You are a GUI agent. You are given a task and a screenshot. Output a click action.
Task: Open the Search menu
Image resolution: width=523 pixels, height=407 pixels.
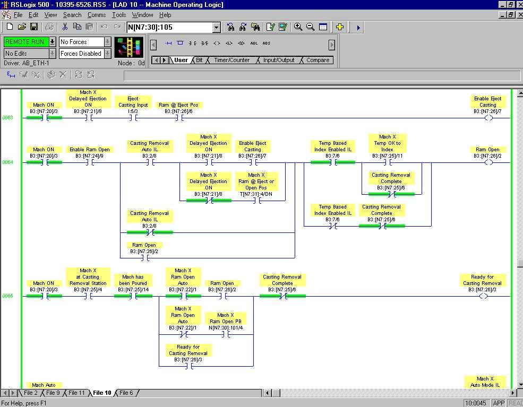[72, 15]
